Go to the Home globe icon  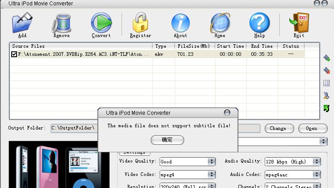[220, 22]
